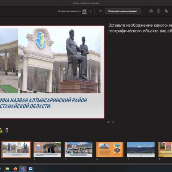172x172 pixels.
Task: Go to slide thumbnail 5
Action: pos(79,150)
